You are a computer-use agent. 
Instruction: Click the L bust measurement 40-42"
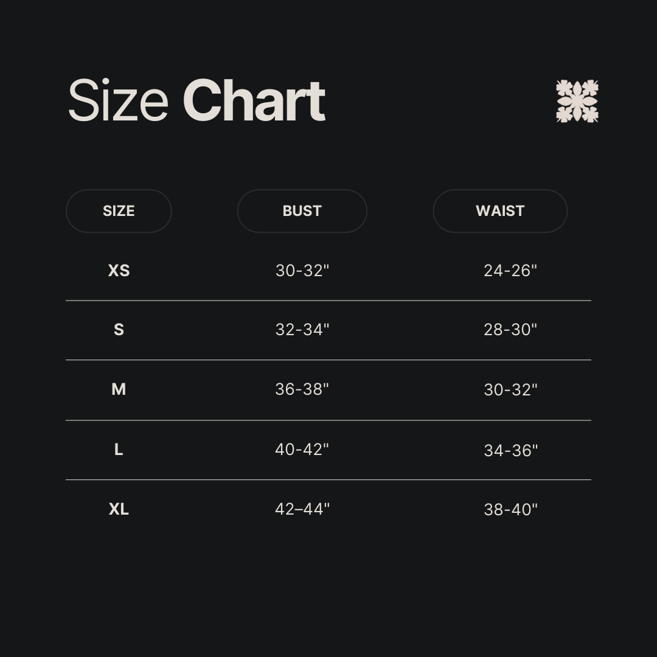[302, 450]
